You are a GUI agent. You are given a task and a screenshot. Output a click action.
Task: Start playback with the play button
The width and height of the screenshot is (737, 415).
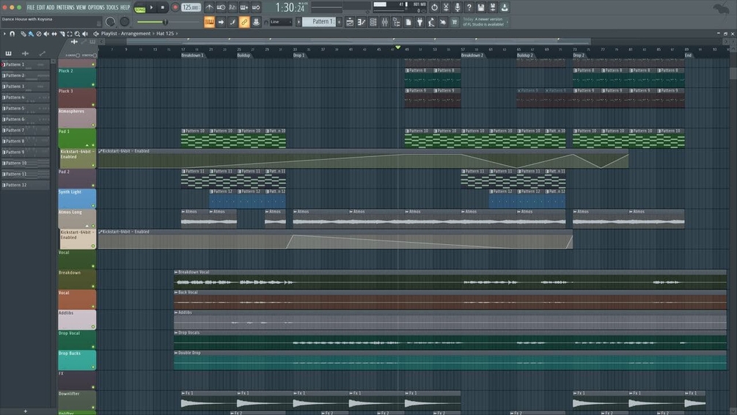point(151,7)
